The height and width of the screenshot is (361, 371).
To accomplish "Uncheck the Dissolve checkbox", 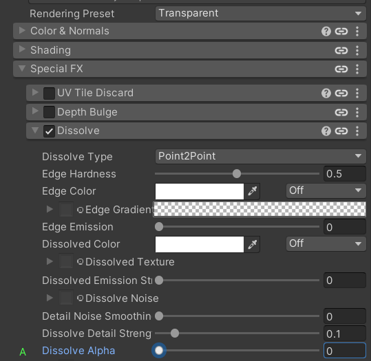I will 49,131.
